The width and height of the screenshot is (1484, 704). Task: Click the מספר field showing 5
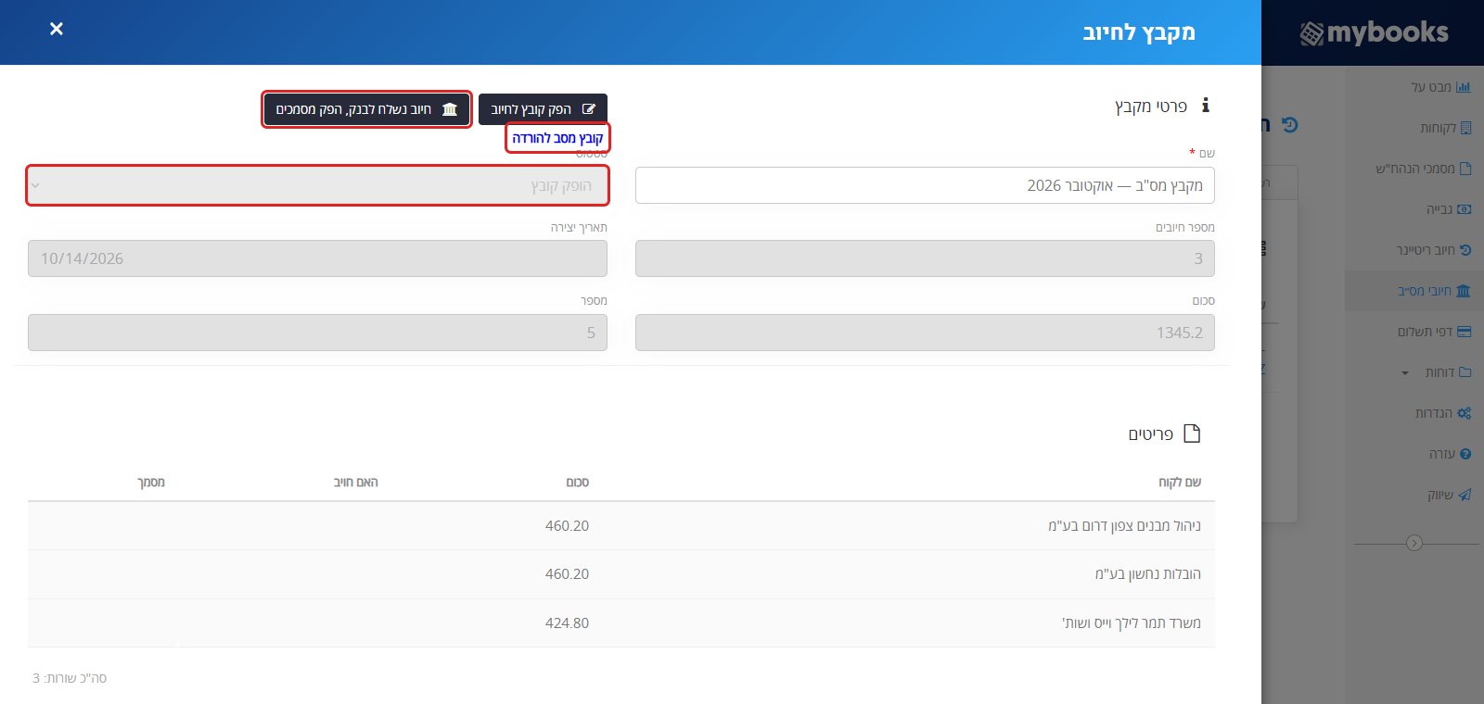pyautogui.click(x=317, y=333)
